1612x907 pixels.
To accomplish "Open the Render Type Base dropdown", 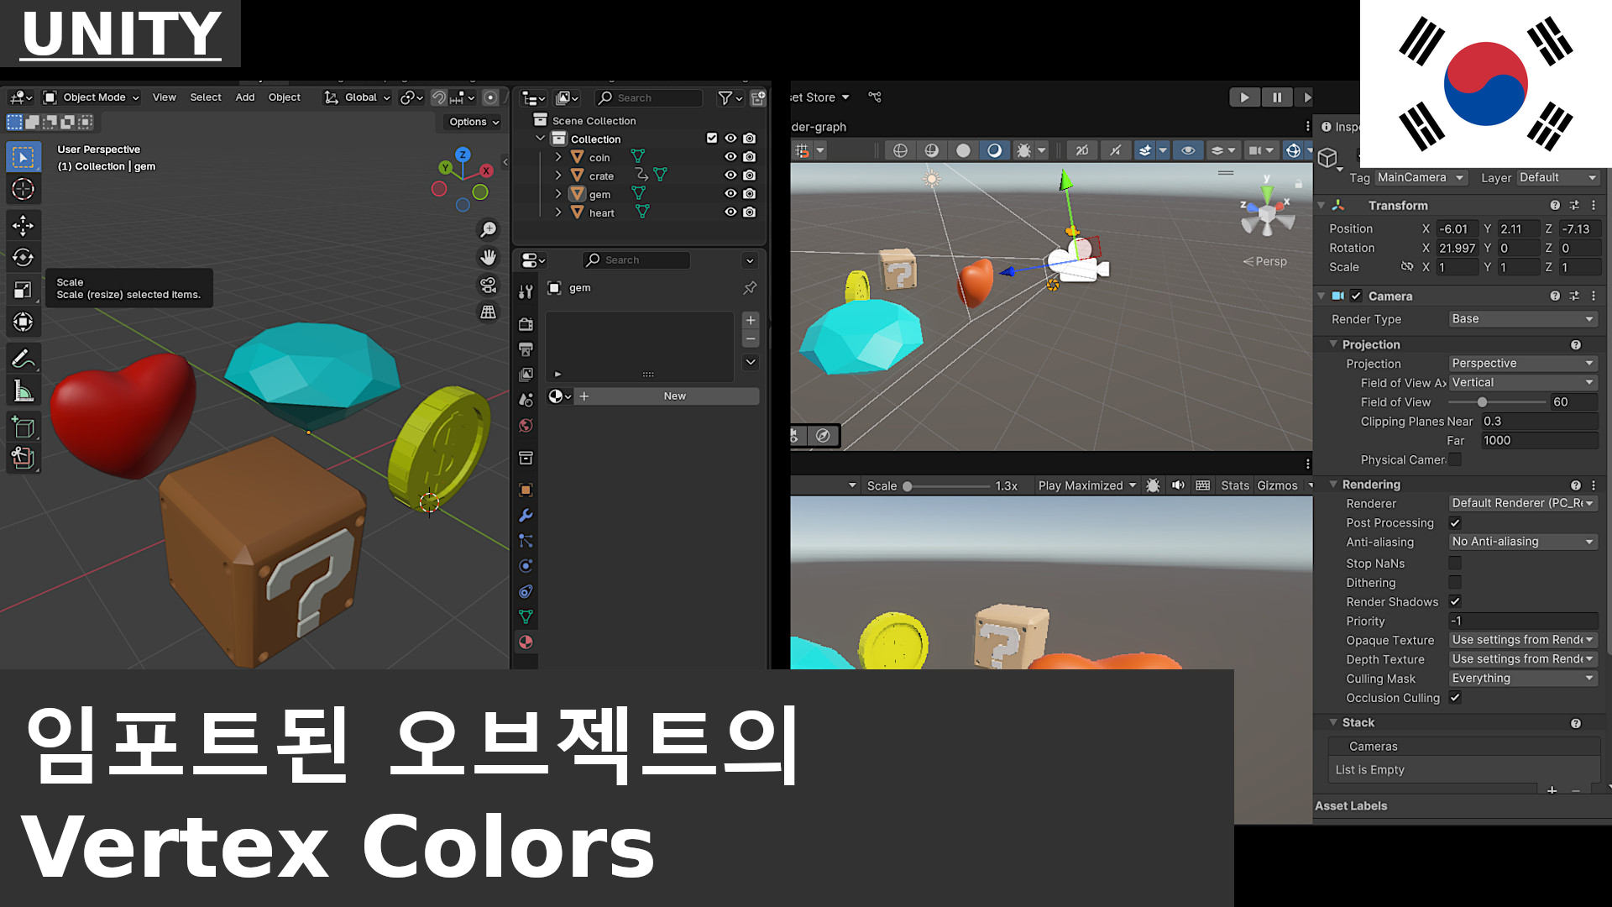I will pos(1523,319).
